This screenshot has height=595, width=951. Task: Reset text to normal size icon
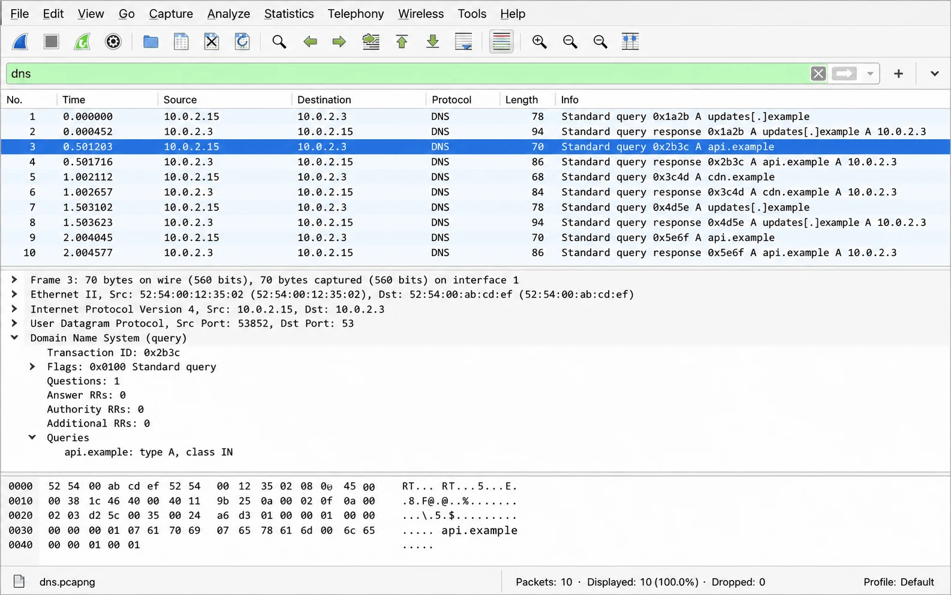pyautogui.click(x=600, y=42)
